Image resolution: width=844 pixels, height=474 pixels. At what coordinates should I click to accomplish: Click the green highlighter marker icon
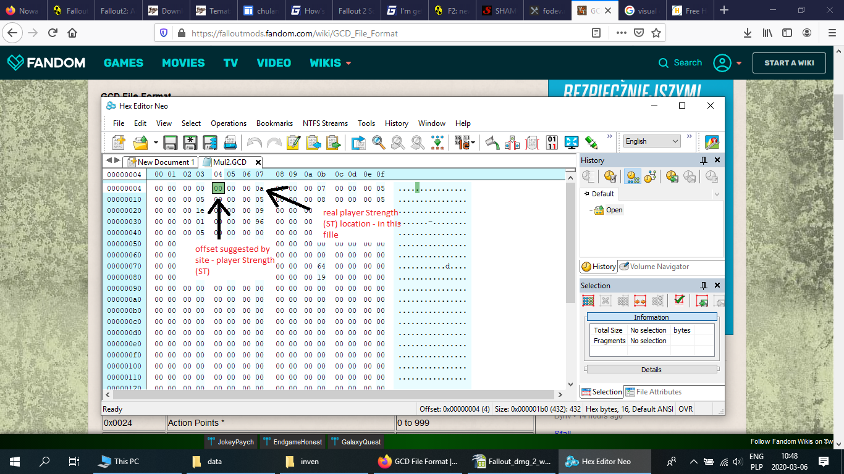(591, 143)
